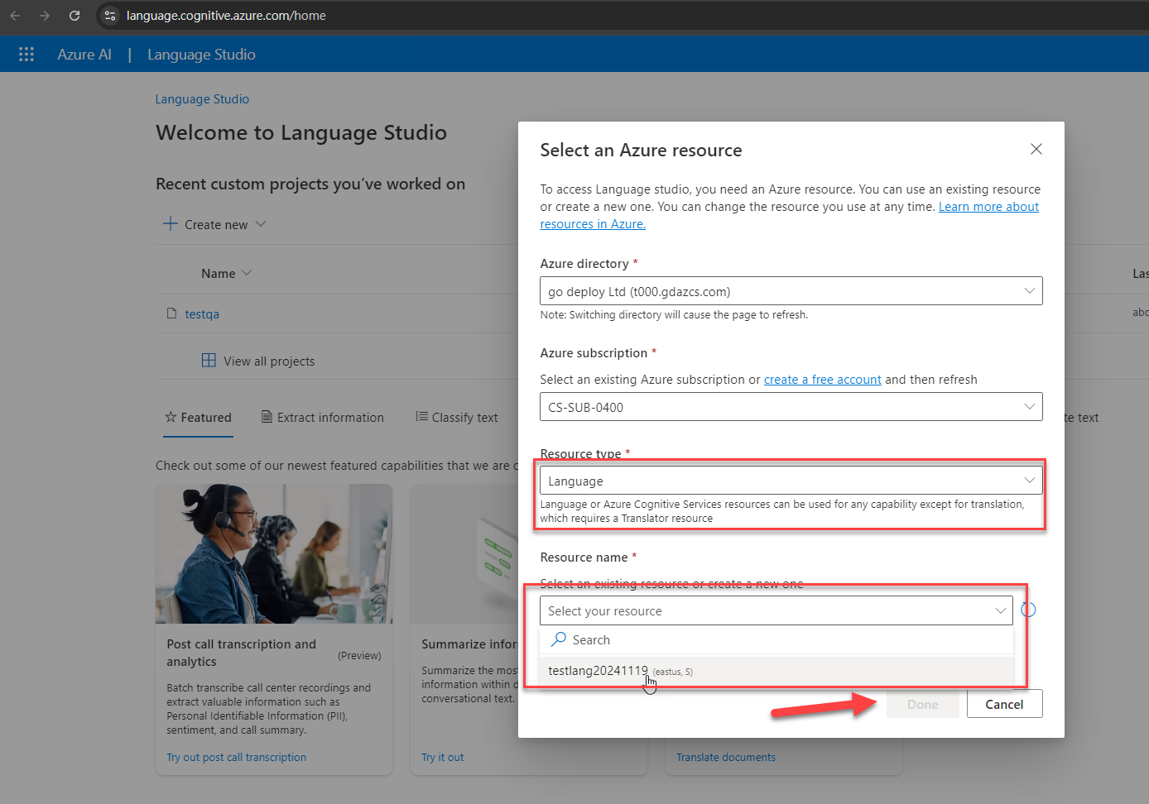Image resolution: width=1149 pixels, height=804 pixels.
Task: Collapse the Select your resource dropdown
Action: (776, 610)
